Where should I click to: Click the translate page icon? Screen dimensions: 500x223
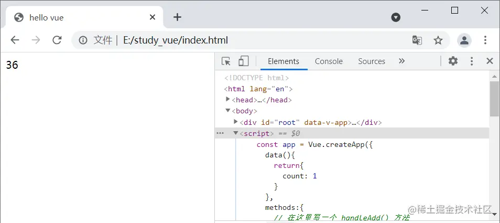click(417, 40)
